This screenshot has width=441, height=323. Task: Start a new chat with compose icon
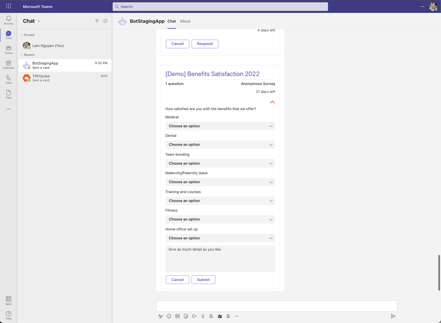[105, 21]
